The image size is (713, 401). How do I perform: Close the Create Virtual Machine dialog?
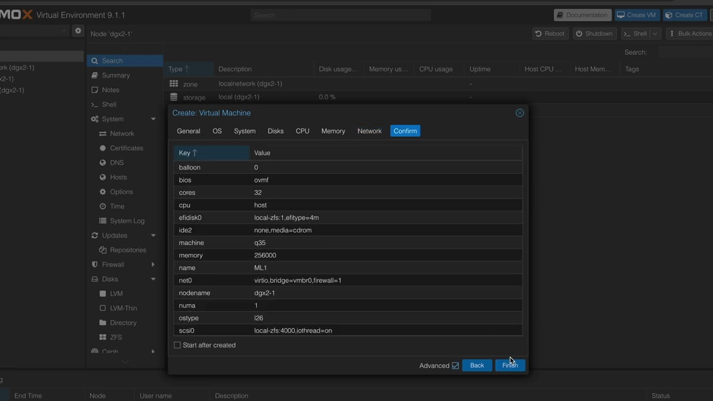point(520,113)
